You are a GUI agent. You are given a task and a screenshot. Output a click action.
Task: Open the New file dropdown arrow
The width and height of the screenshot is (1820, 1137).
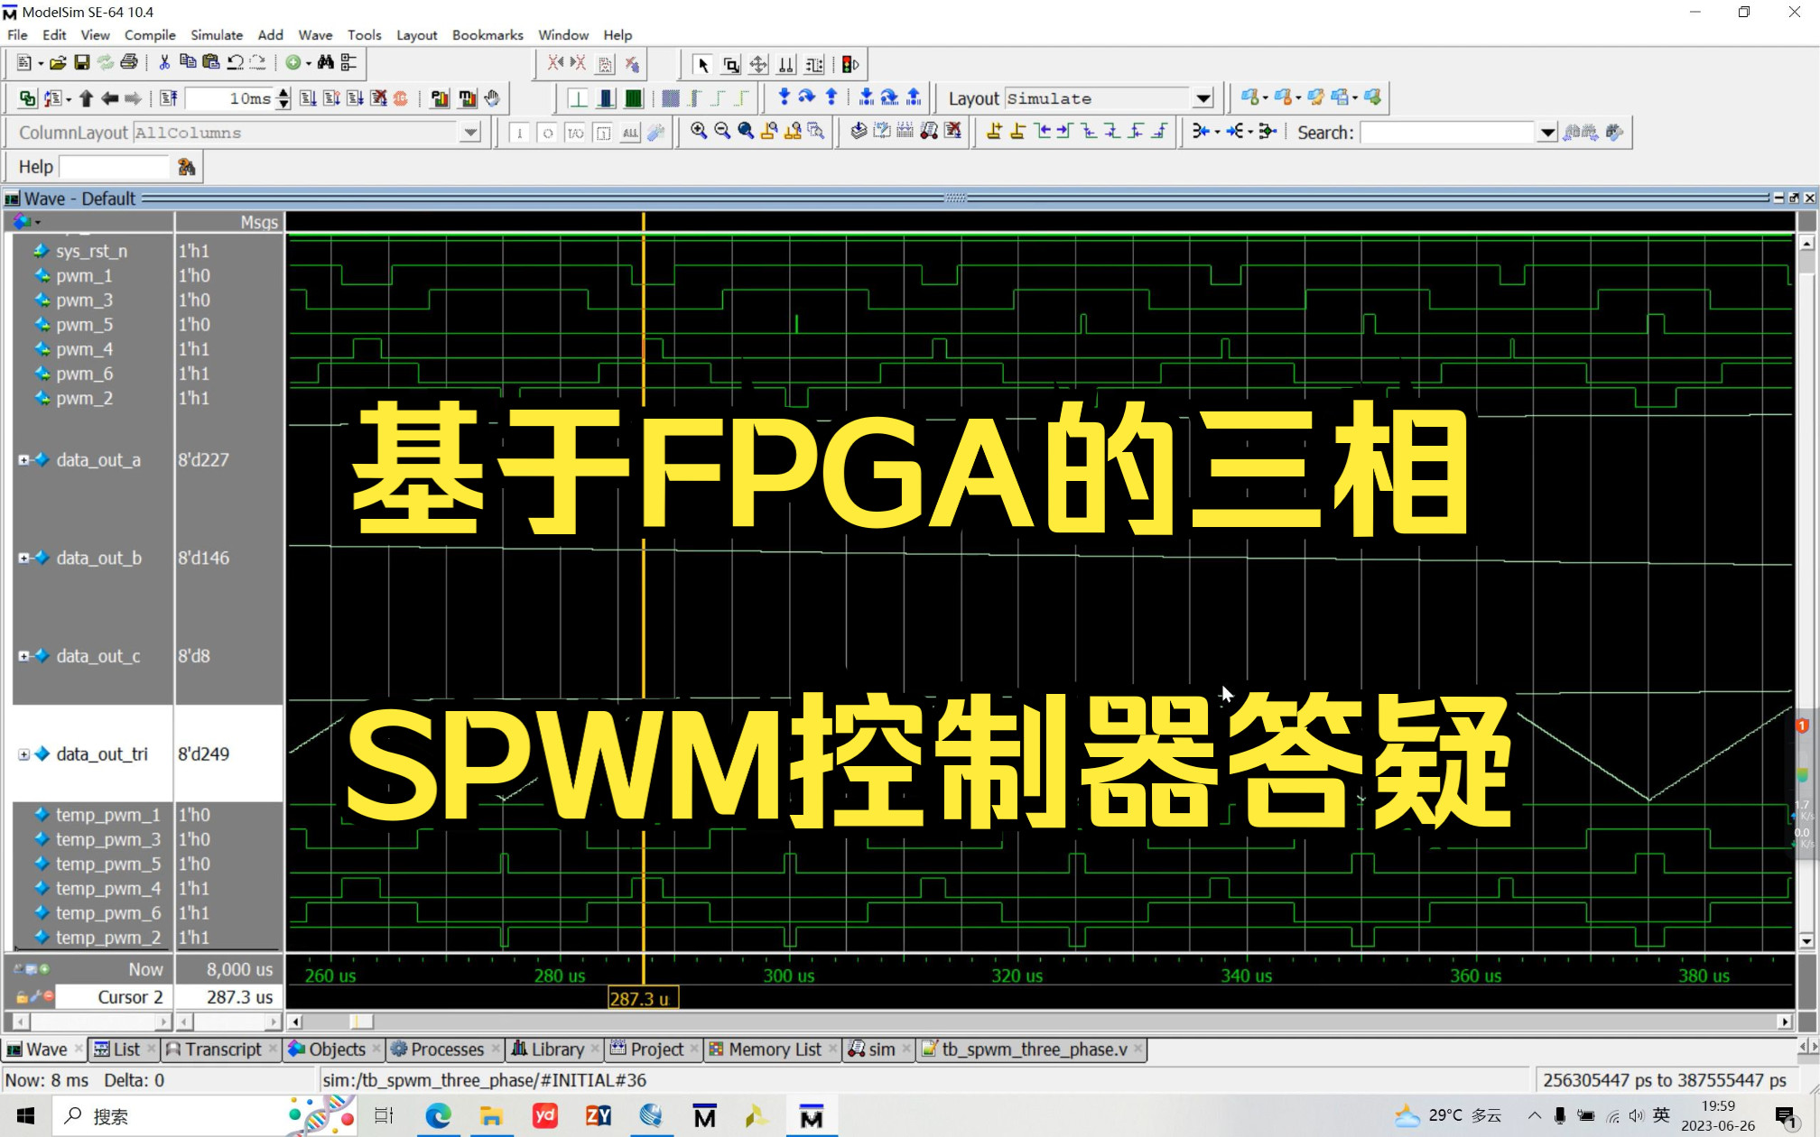point(41,63)
